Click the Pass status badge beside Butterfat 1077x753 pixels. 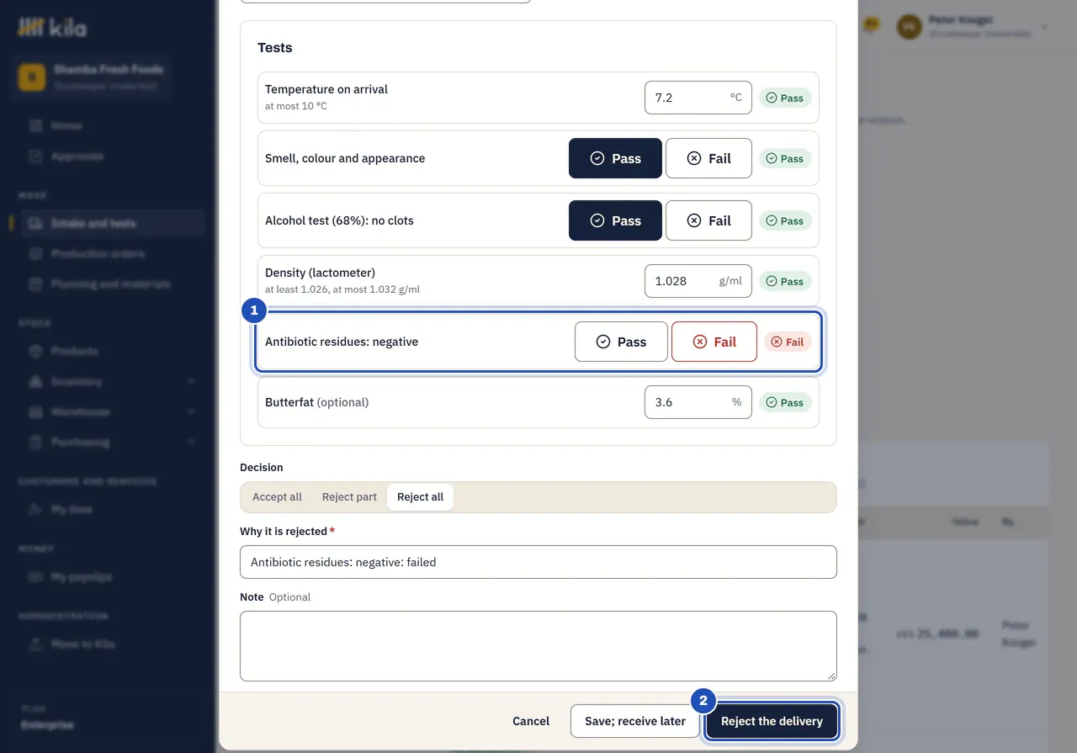tap(785, 402)
